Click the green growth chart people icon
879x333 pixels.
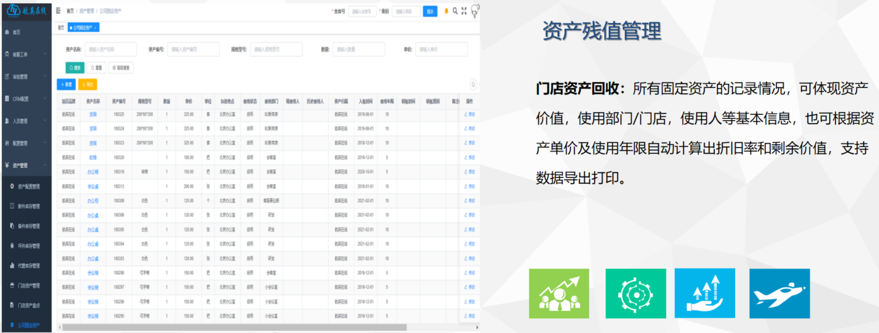tap(558, 293)
